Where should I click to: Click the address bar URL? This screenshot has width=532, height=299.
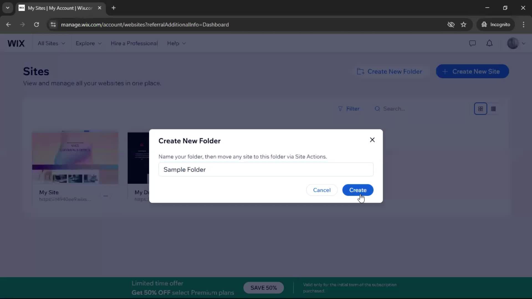pyautogui.click(x=145, y=25)
